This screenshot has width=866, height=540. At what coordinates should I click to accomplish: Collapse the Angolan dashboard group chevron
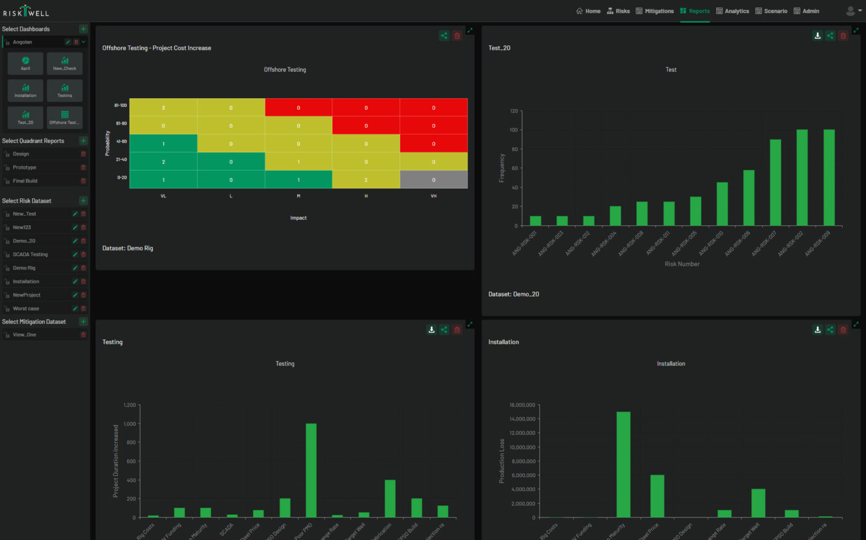pyautogui.click(x=84, y=42)
